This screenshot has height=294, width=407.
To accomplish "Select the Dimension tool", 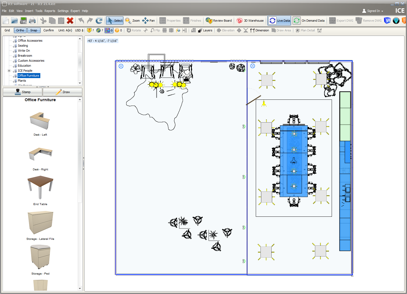I will point(260,30).
